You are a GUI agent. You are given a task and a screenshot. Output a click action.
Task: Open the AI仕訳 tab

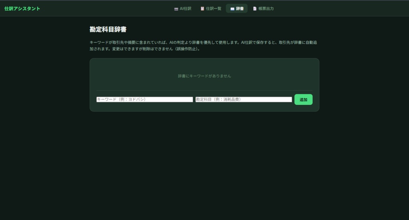tap(183, 9)
